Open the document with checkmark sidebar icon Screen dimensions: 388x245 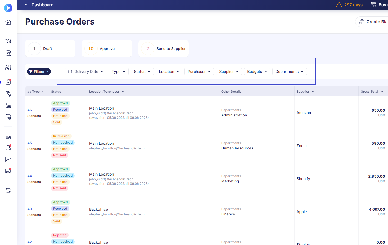[x=8, y=94]
